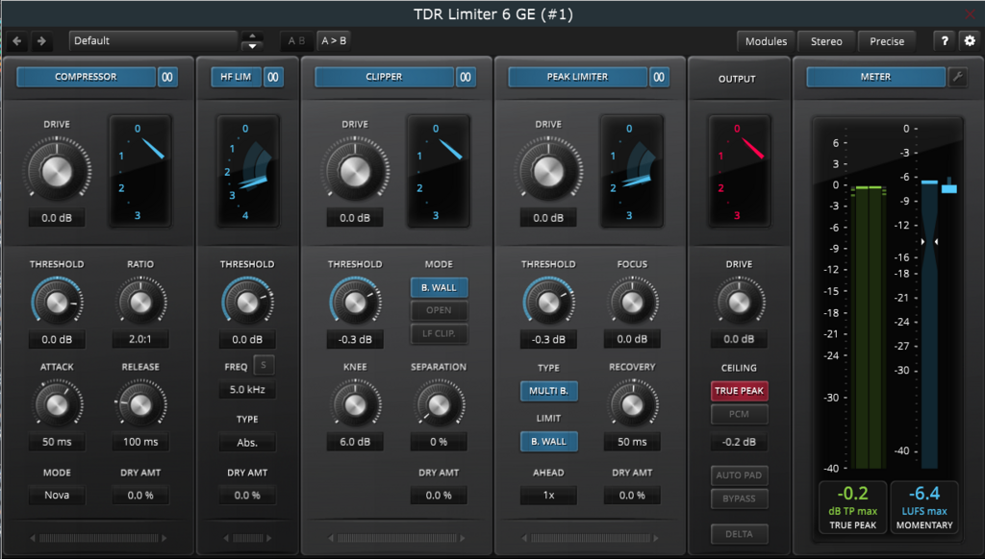Open the HF LIM TYPE Abs. dropdown
The image size is (985, 559).
coord(247,443)
